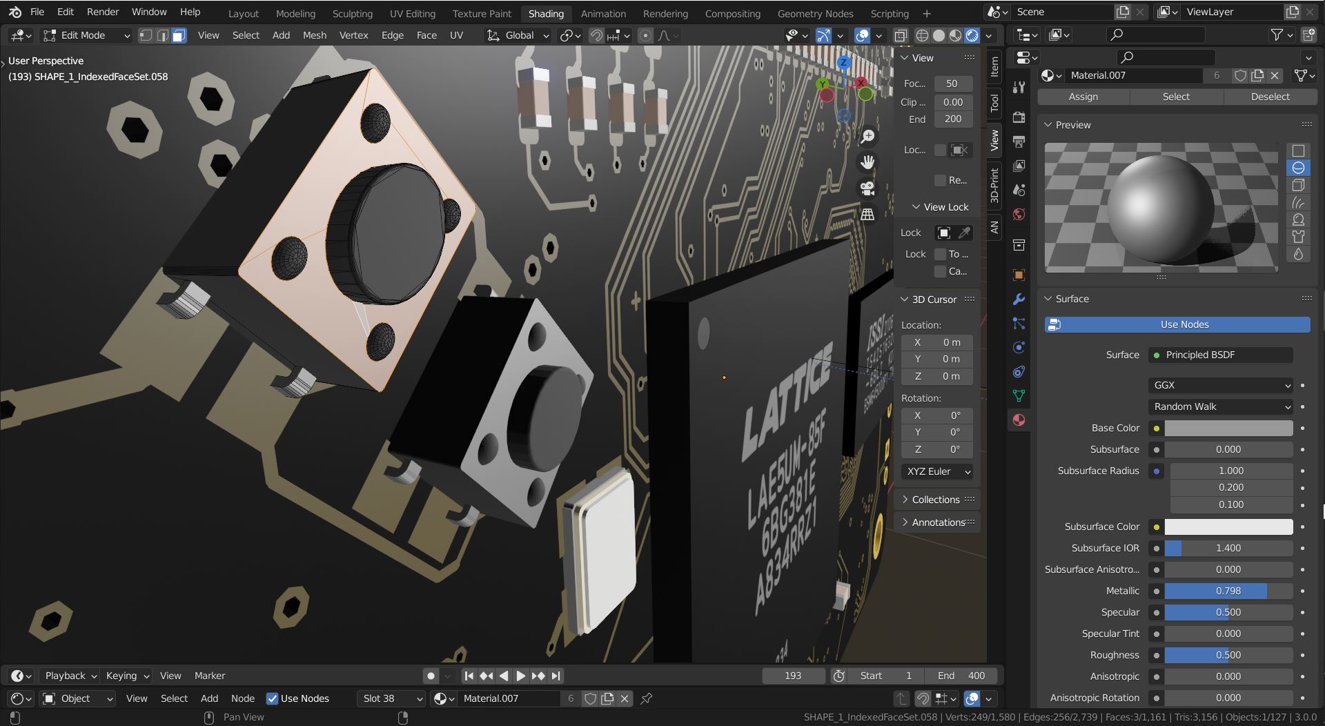Click the Deselect button

click(1270, 97)
